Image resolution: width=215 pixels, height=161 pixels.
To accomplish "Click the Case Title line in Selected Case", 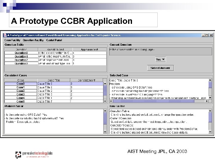I will [124, 80].
